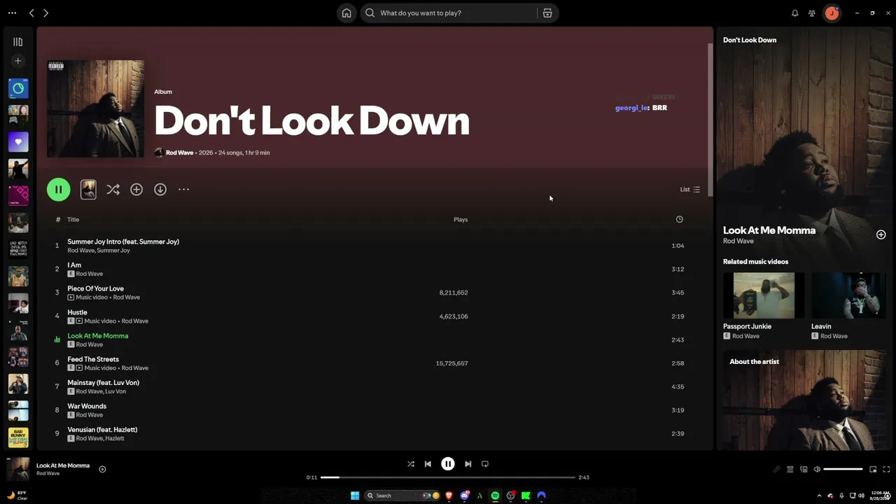Sort tracks by the Plays column header
896x504 pixels.
461,220
